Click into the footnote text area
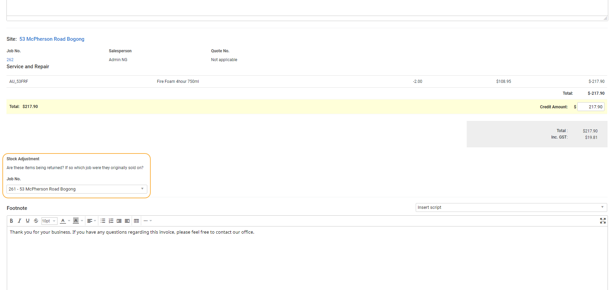The image size is (613, 290). (307, 258)
